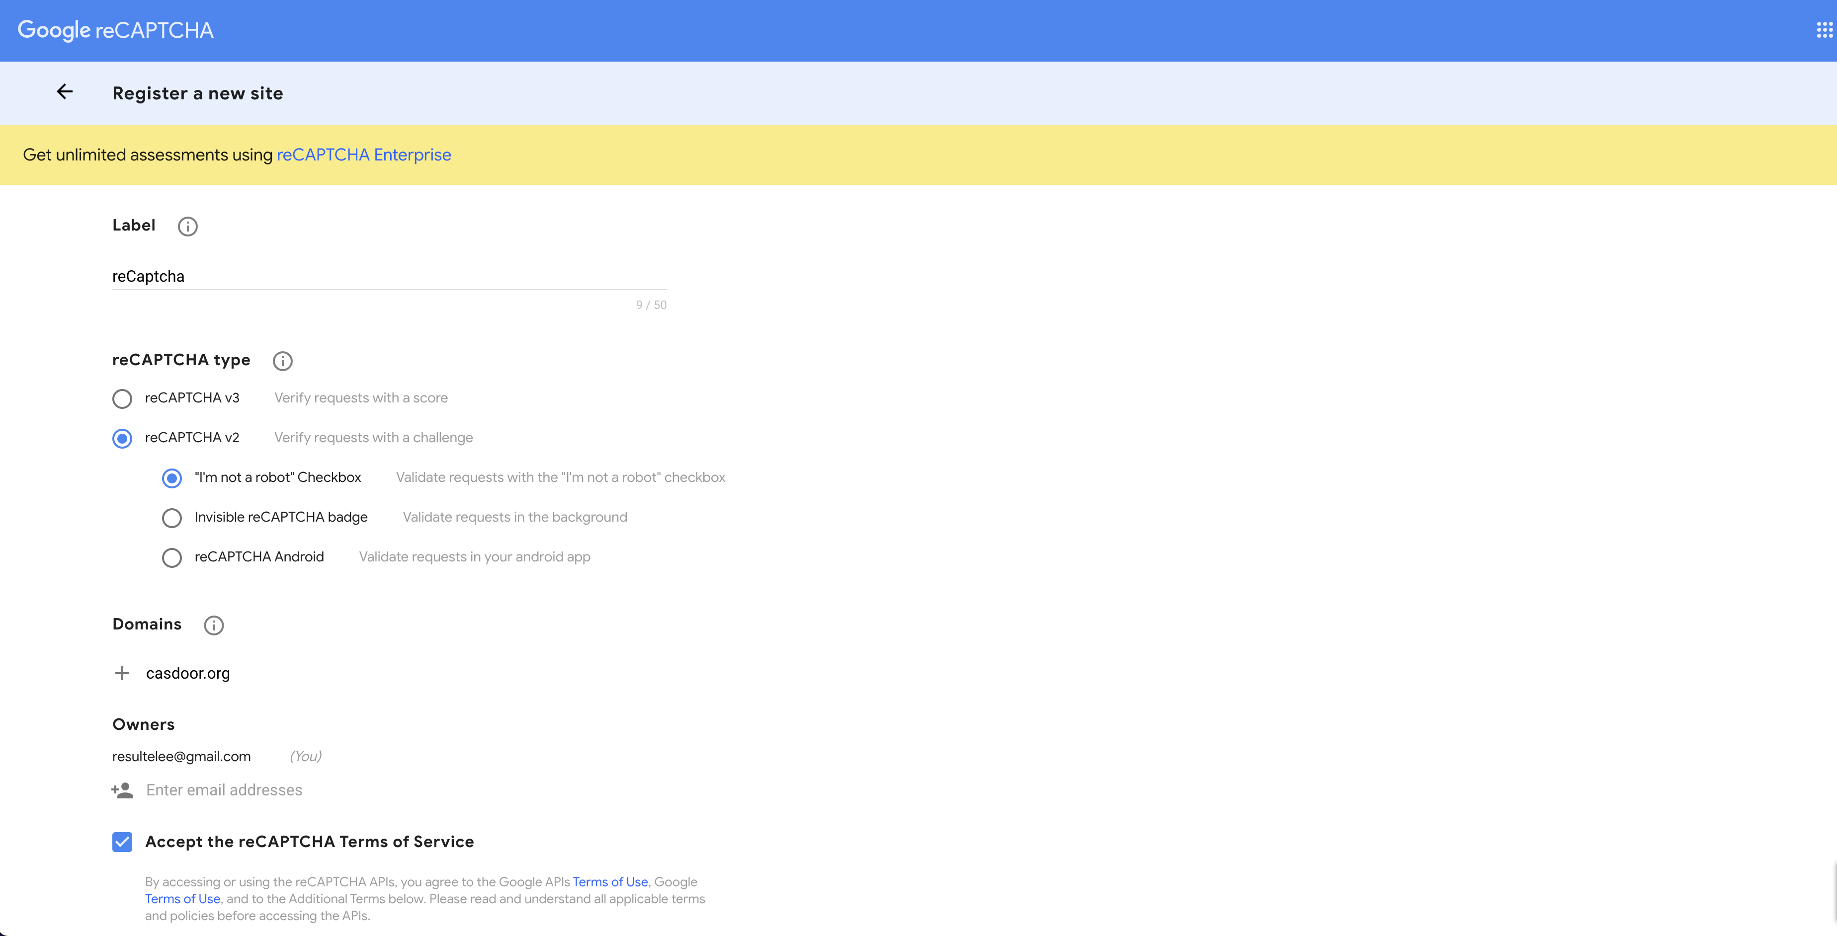Select 'I'm not a robot' Checkbox option
The image size is (1837, 936).
[172, 476]
